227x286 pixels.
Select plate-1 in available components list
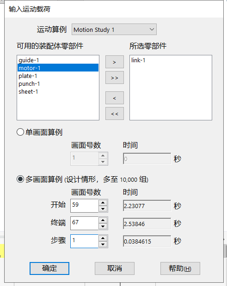pos(58,76)
